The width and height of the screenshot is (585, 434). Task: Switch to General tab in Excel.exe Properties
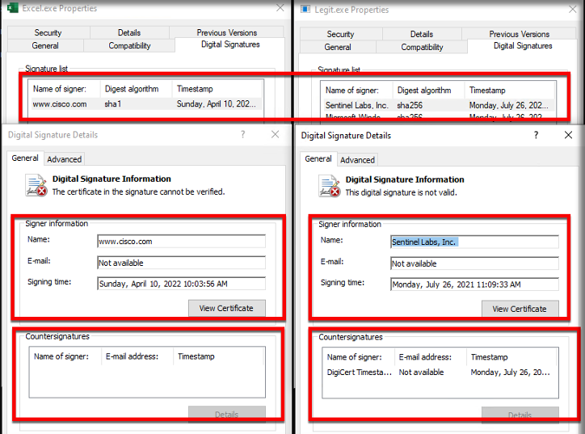[x=45, y=45]
